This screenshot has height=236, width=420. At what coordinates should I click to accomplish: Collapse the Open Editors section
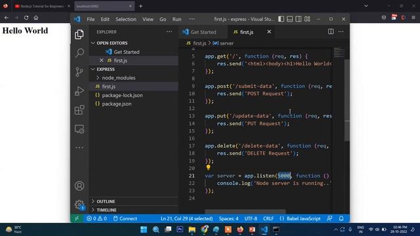click(93, 43)
